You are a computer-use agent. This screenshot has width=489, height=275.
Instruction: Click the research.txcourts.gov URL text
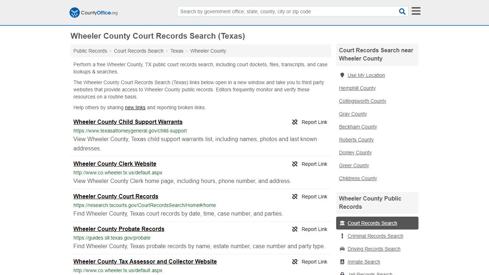pyautogui.click(x=145, y=205)
